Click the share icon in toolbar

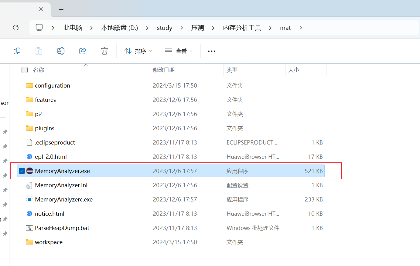coord(83,51)
